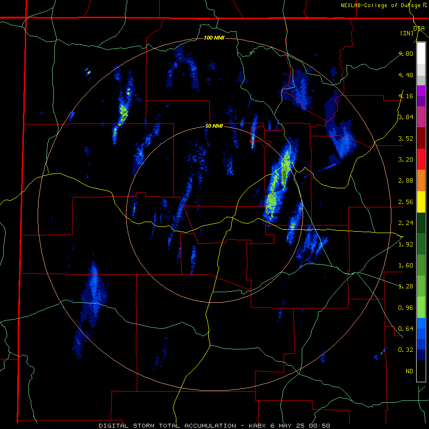Click the 50 NMI range ring label
The height and width of the screenshot is (429, 429).
pos(214,126)
